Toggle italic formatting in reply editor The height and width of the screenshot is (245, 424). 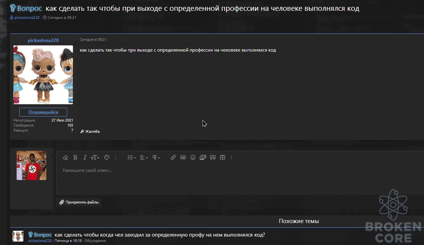[x=84, y=157]
